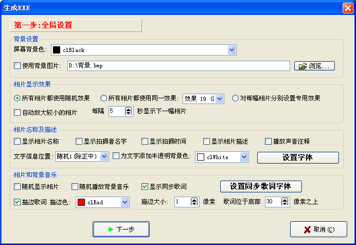Click the background image path field
356x245 pixels.
(177, 66)
